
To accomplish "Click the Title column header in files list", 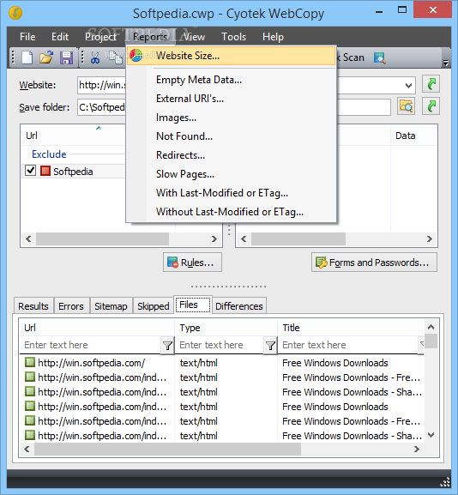I will click(351, 328).
